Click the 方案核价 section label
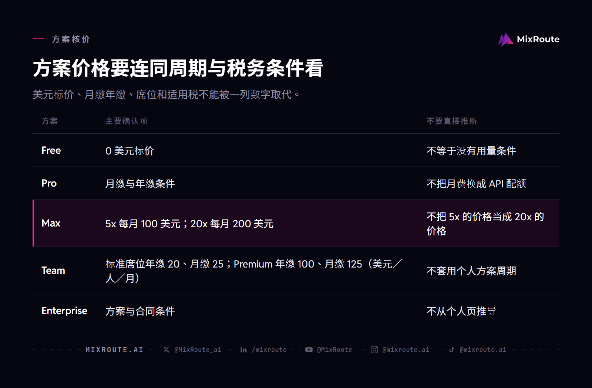Screen dimensions: 592x388 [x=71, y=39]
